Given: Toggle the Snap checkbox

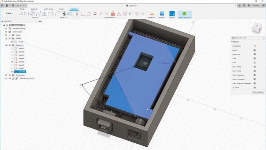Looking at the screenshot, I should pyautogui.click(x=254, y=58).
